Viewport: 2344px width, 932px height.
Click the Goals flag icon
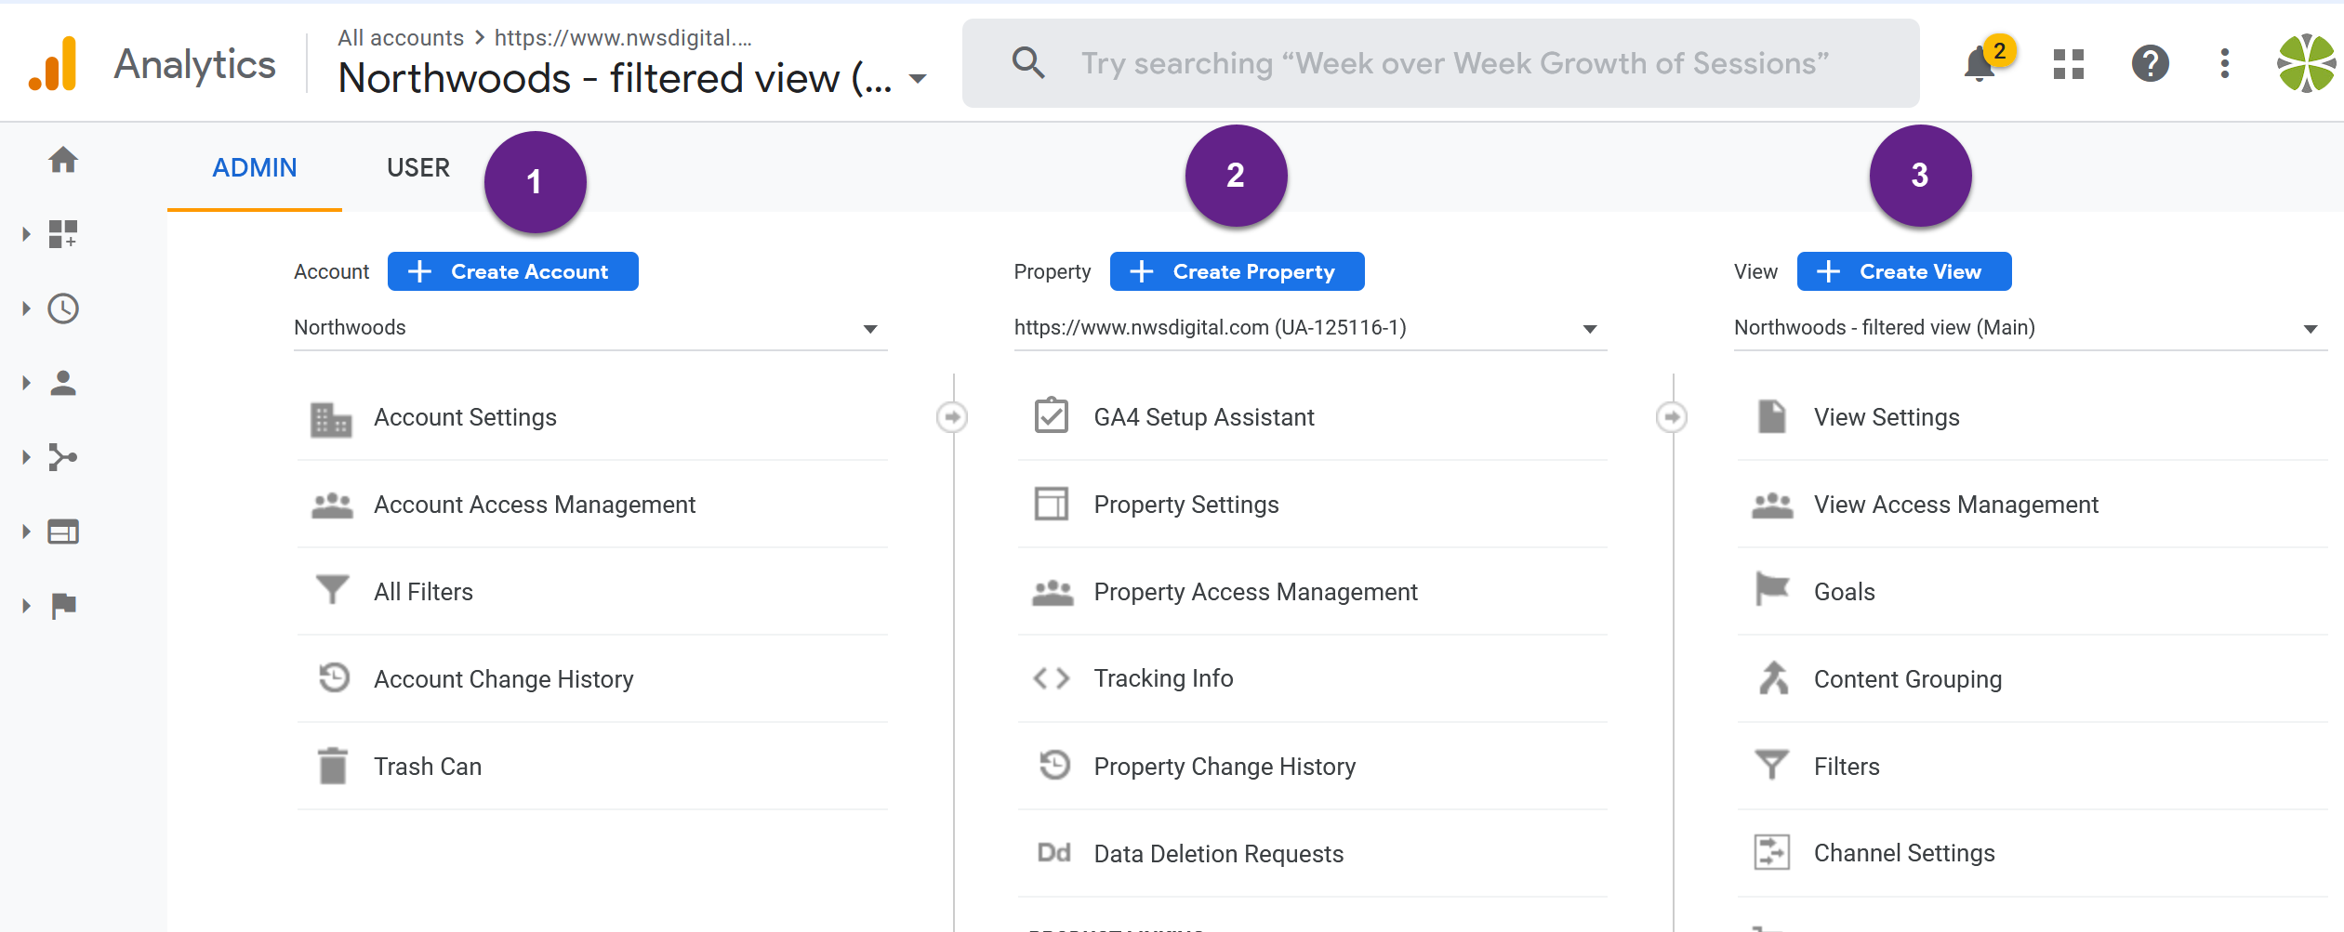[x=1772, y=589]
